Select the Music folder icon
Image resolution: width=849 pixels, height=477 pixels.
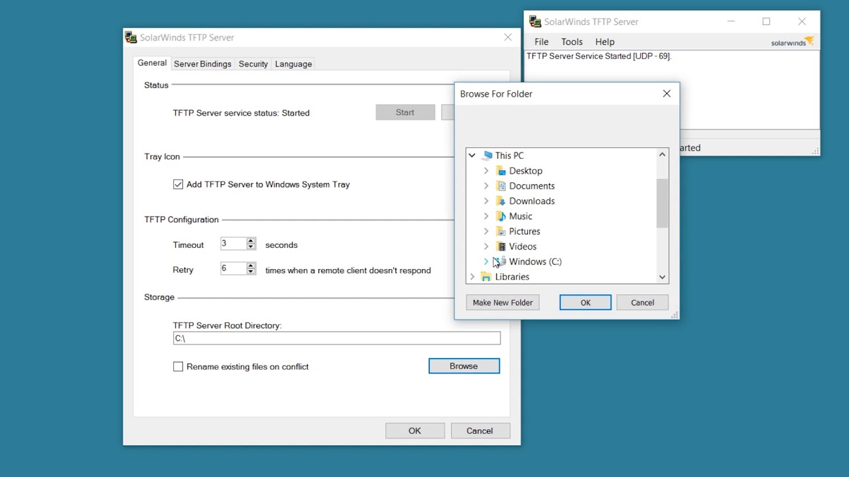pos(501,217)
